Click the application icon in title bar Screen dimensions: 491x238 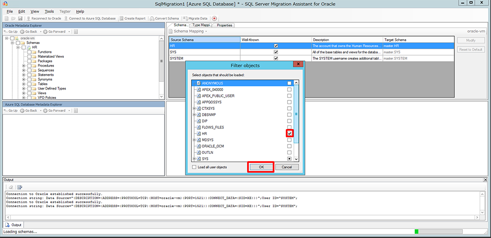click(x=4, y=4)
